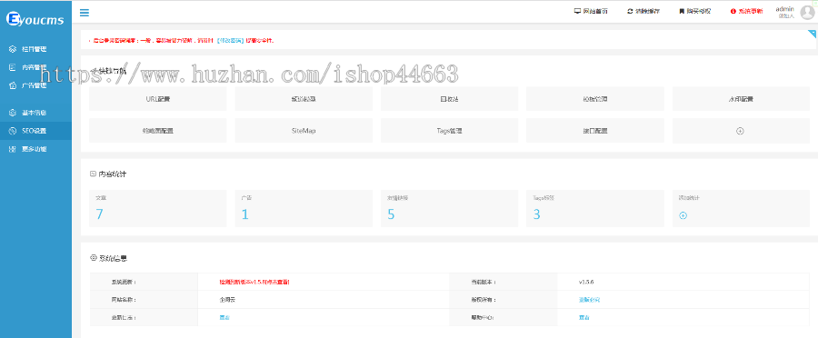Open 网站首页 link in header
The width and height of the screenshot is (818, 338).
click(594, 11)
